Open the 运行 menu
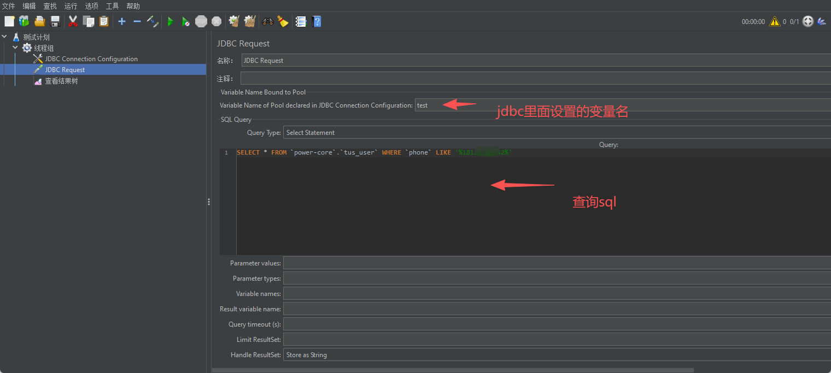This screenshot has width=831, height=373. tap(71, 6)
